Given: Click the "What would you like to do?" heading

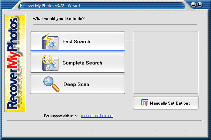Looking at the screenshot, I should (59, 19).
